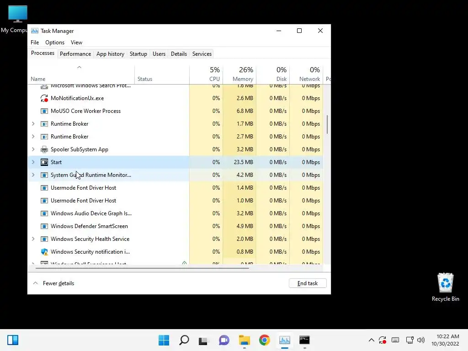Open the Options menu
The height and width of the screenshot is (351, 468).
point(55,43)
